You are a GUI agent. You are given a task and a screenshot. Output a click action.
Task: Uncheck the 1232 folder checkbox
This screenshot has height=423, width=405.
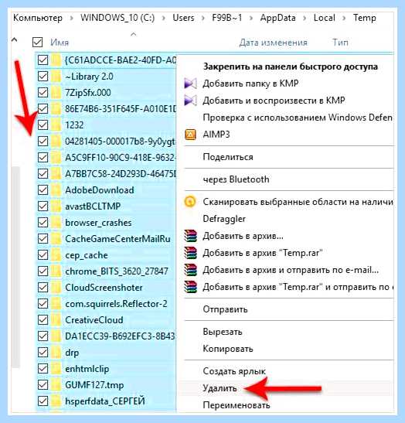43,125
